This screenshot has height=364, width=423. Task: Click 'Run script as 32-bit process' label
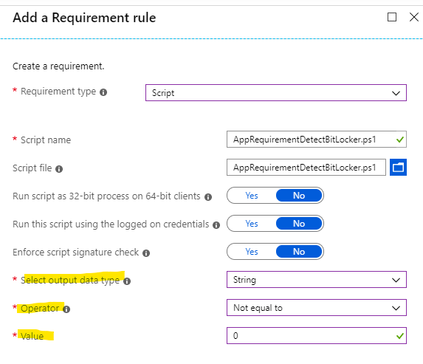106,196
